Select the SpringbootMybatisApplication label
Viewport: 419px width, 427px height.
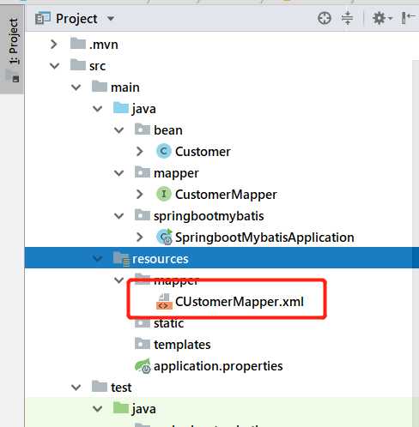[264, 238]
